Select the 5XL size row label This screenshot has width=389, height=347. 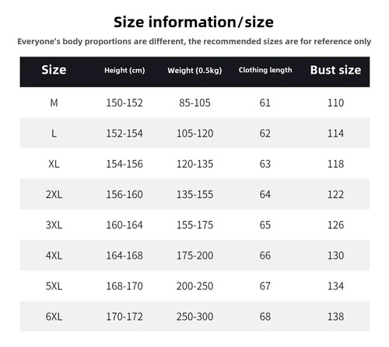54,286
